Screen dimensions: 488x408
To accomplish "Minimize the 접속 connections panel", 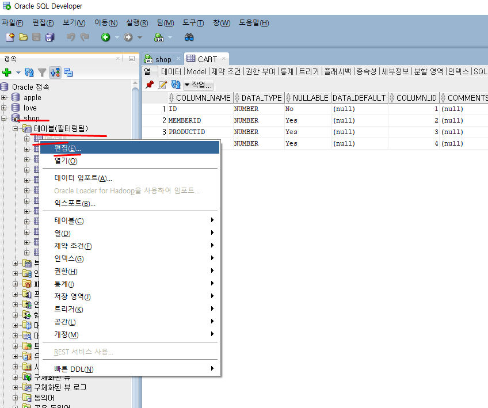I will click(132, 59).
